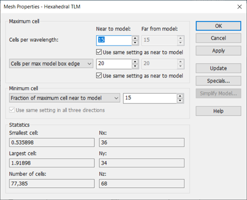The width and height of the screenshot is (247, 200).
Task: Open Help for mesh properties
Action: click(218, 111)
